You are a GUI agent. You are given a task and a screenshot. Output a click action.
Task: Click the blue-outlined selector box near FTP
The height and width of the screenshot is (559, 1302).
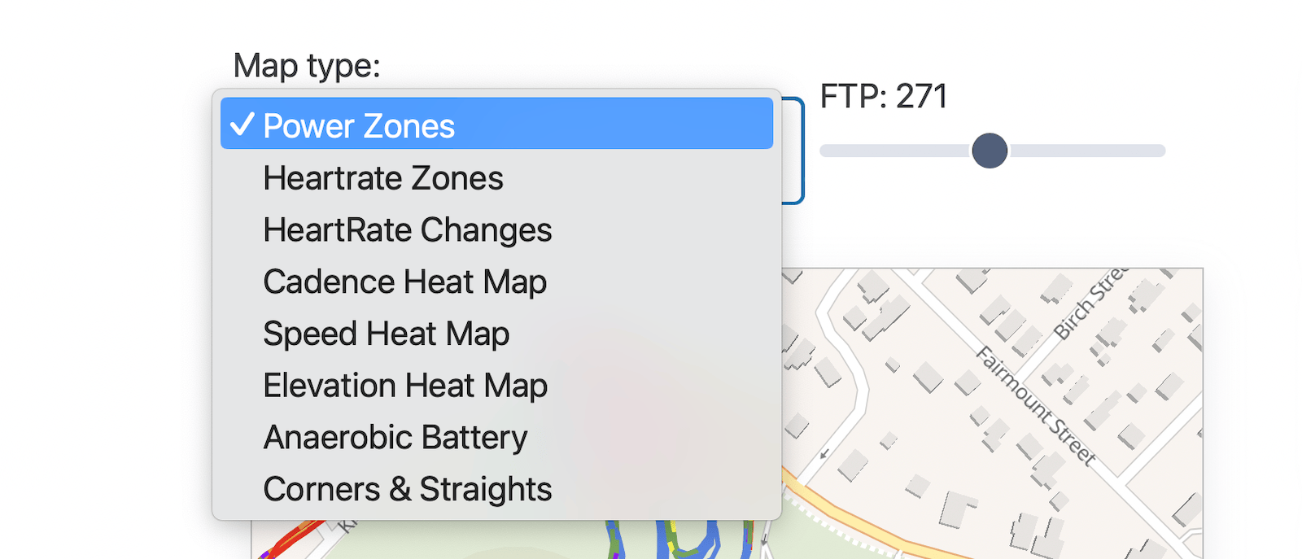point(793,151)
